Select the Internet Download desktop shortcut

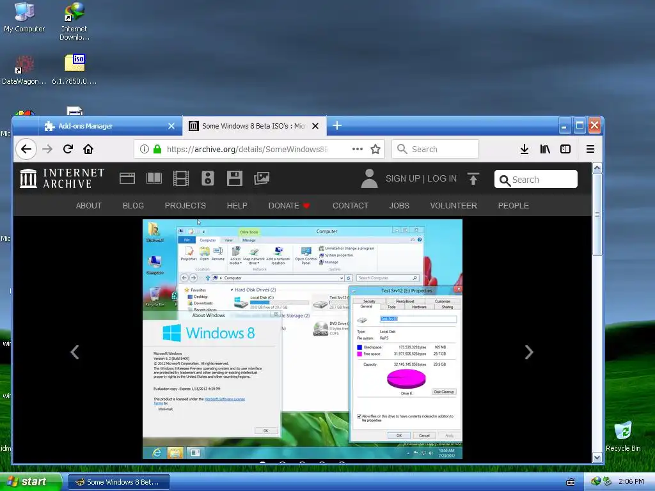tap(74, 21)
